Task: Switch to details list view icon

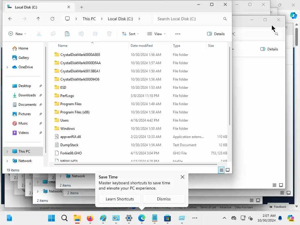Action: click(221, 170)
